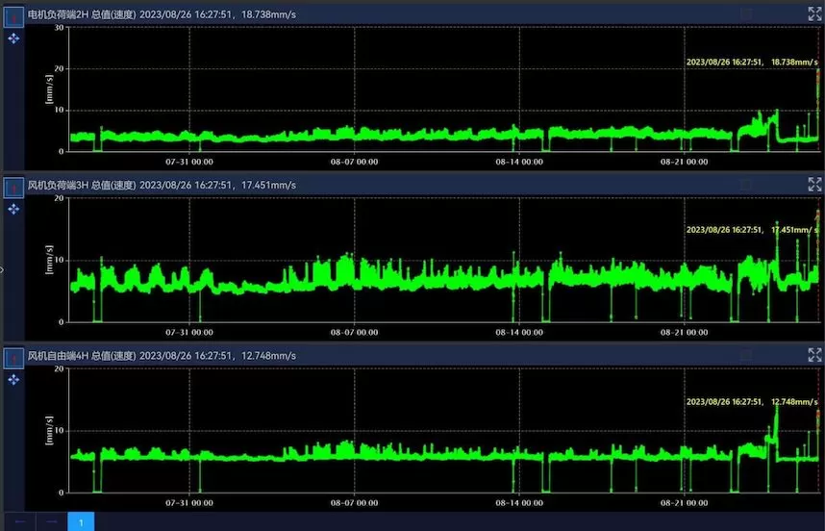Click the 08-14 00:00 axis label in top chart

(518, 162)
